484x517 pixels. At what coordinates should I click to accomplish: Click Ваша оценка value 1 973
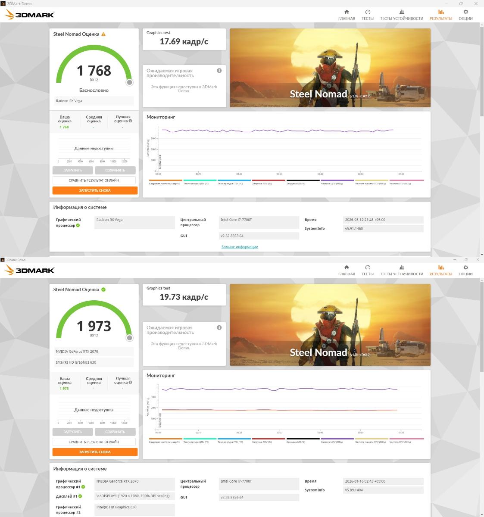tap(64, 389)
